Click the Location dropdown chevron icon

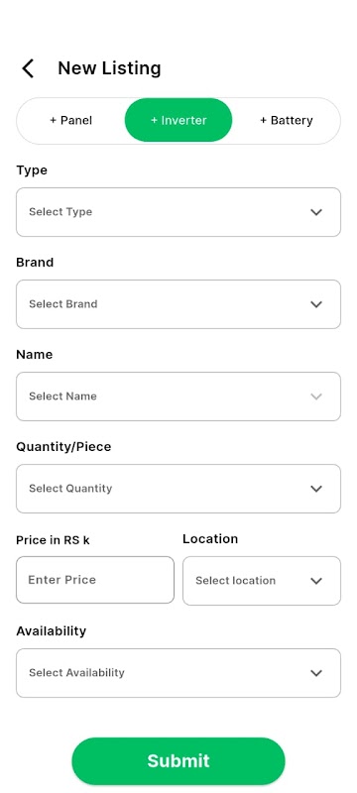click(316, 581)
